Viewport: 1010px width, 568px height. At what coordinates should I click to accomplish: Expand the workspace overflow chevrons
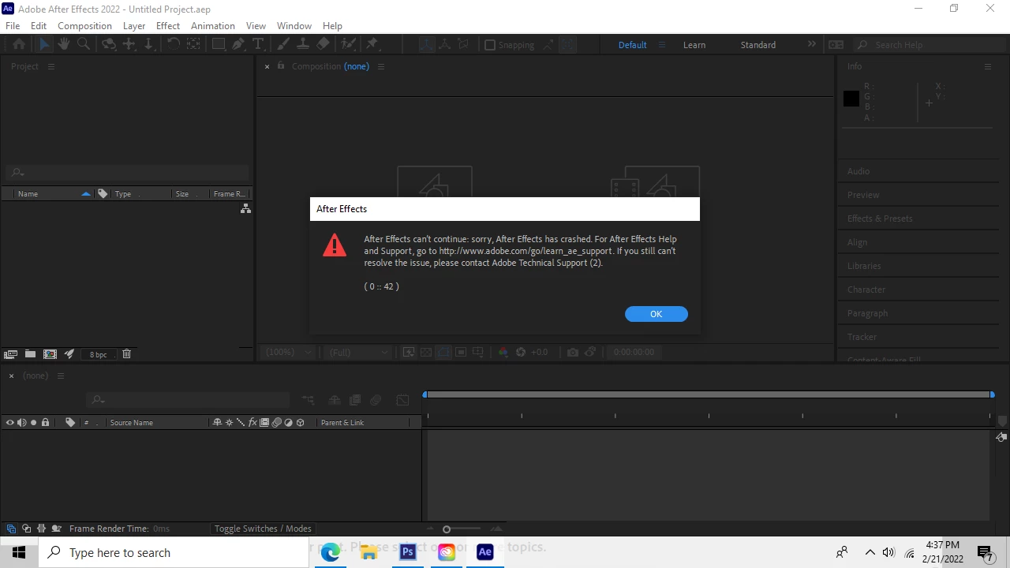click(811, 45)
